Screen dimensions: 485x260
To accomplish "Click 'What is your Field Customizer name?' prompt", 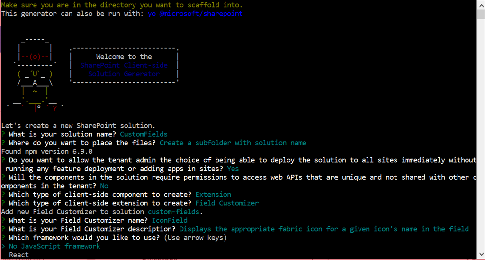I will 78,220.
